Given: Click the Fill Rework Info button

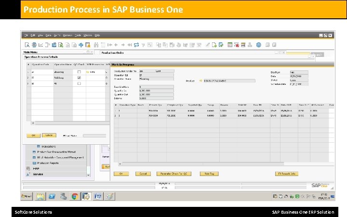Looking at the screenshot, I should click(287, 174).
